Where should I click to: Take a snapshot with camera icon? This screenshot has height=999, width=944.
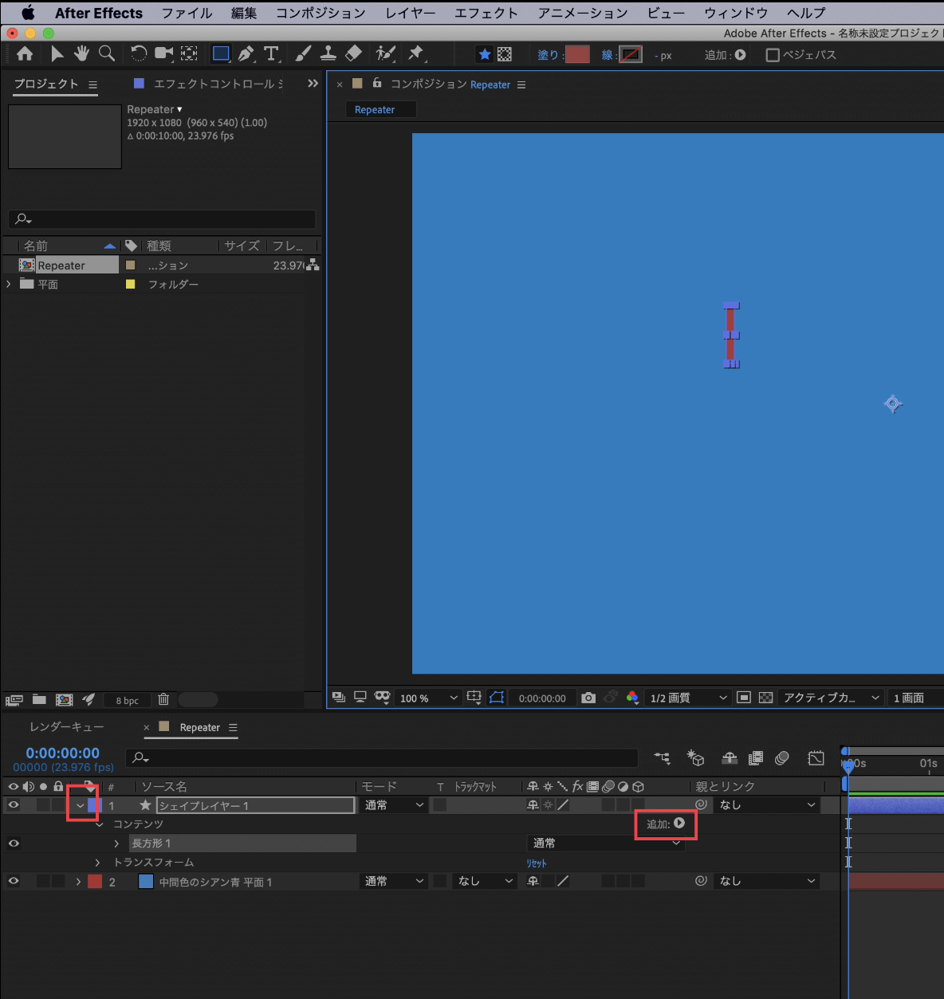click(x=588, y=698)
